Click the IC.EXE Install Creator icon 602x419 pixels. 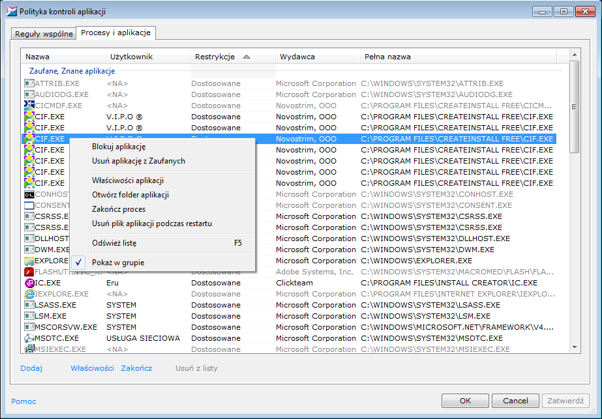click(29, 283)
